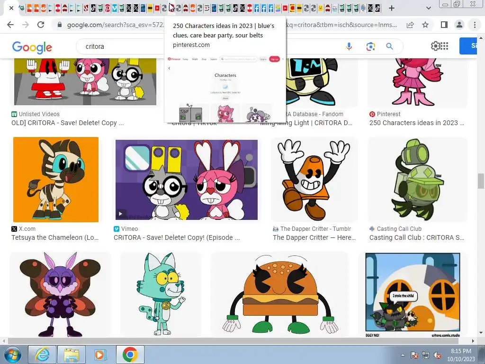Close the active tab

tap(11, 8)
